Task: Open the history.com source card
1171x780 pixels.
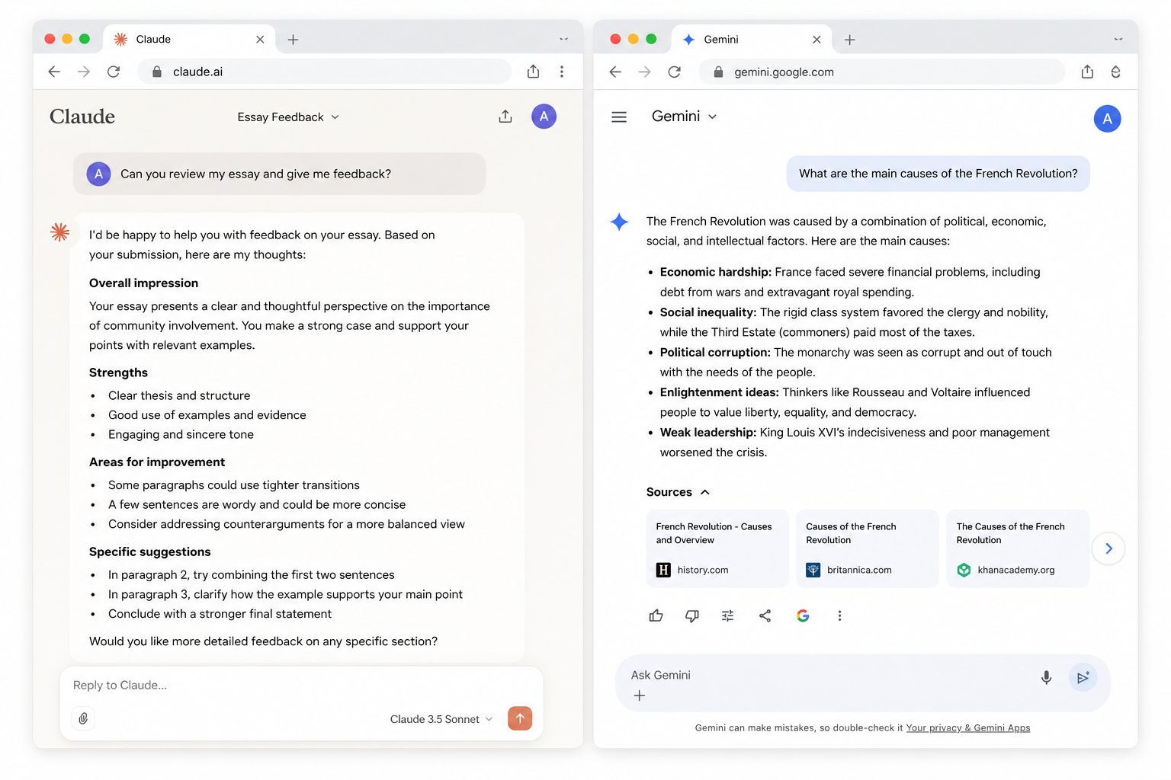Action: point(717,548)
